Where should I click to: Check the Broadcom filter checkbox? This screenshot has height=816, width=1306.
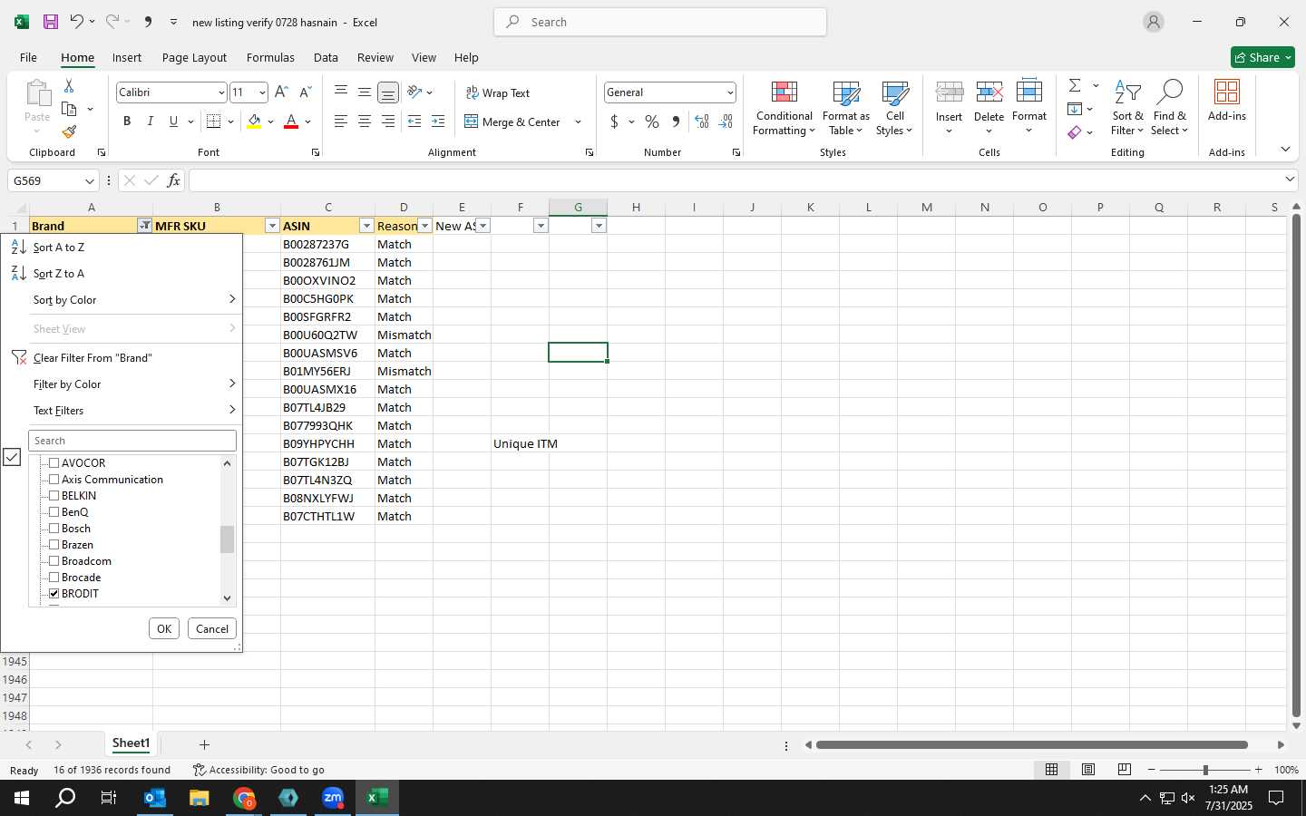(54, 560)
